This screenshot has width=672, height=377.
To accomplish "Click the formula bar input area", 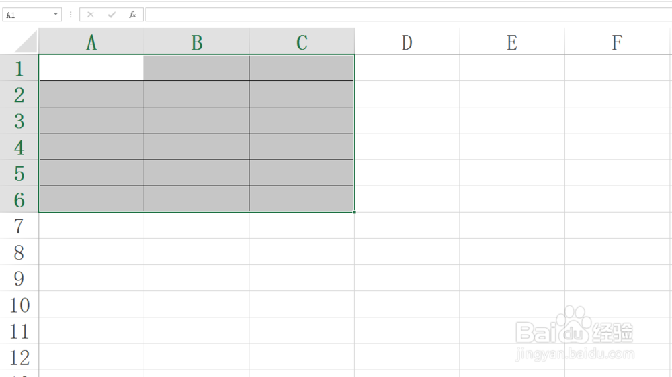I will coord(409,15).
